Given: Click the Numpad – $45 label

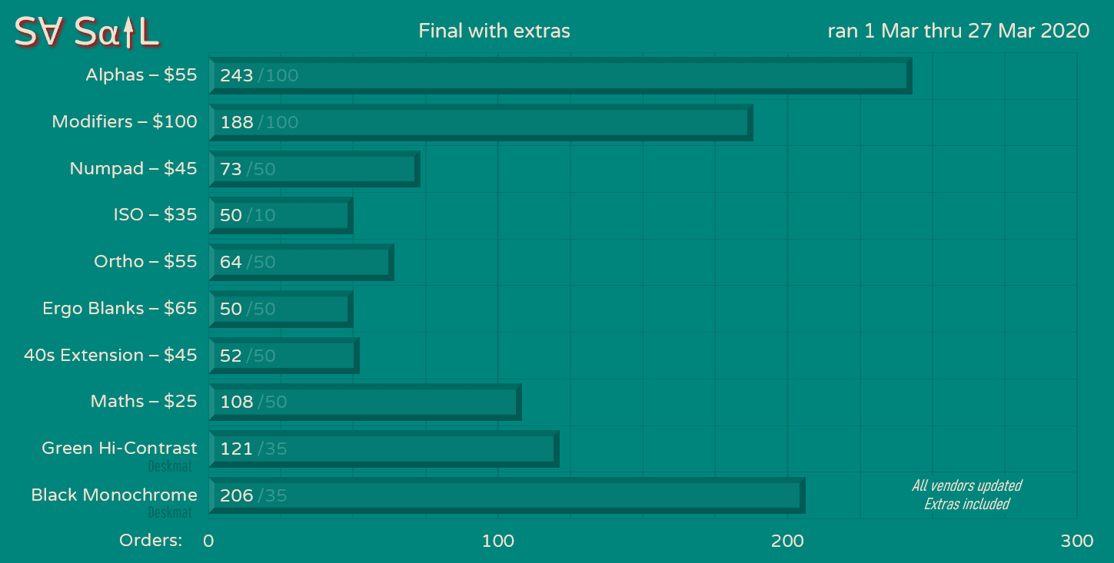Looking at the screenshot, I should 133,168.
